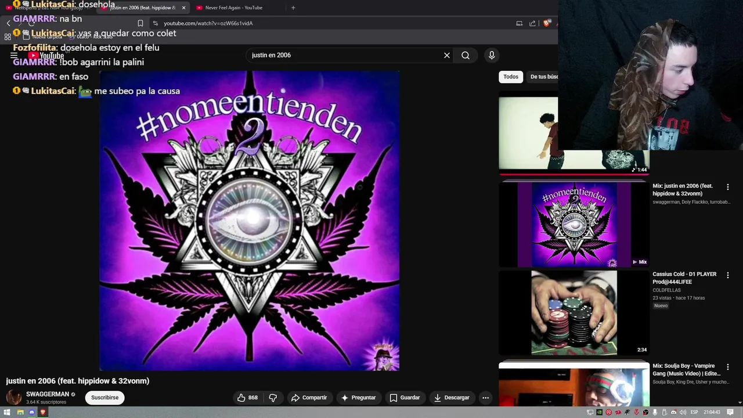The height and width of the screenshot is (418, 743).
Task: Open options for Cassius Cold video
Action: [728, 275]
